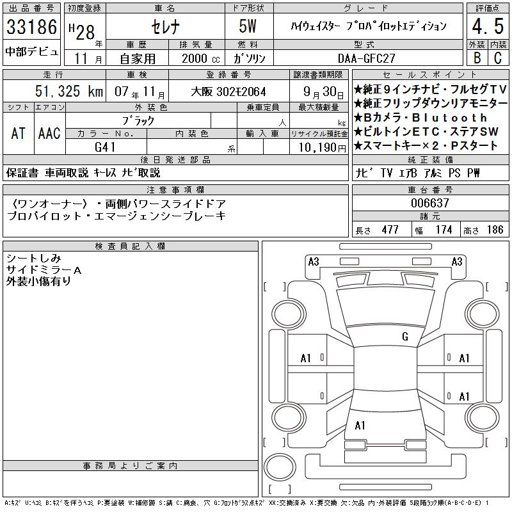Viewport: 512px width, 512px height.
Task: Select color number G41
Action: tap(105, 147)
